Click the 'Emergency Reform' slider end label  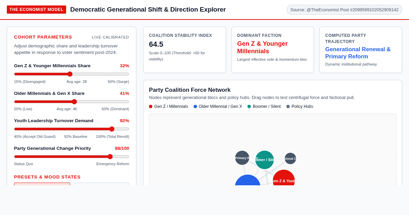click(113, 164)
